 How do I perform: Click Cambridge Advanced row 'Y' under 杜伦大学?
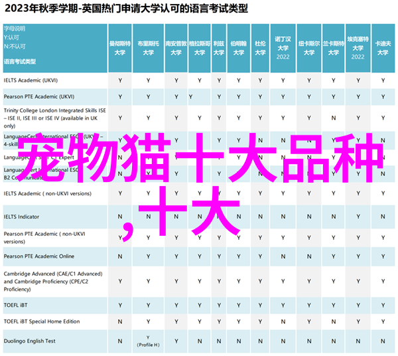[x=260, y=282]
